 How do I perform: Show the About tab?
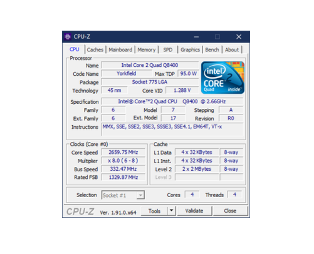pos(232,50)
